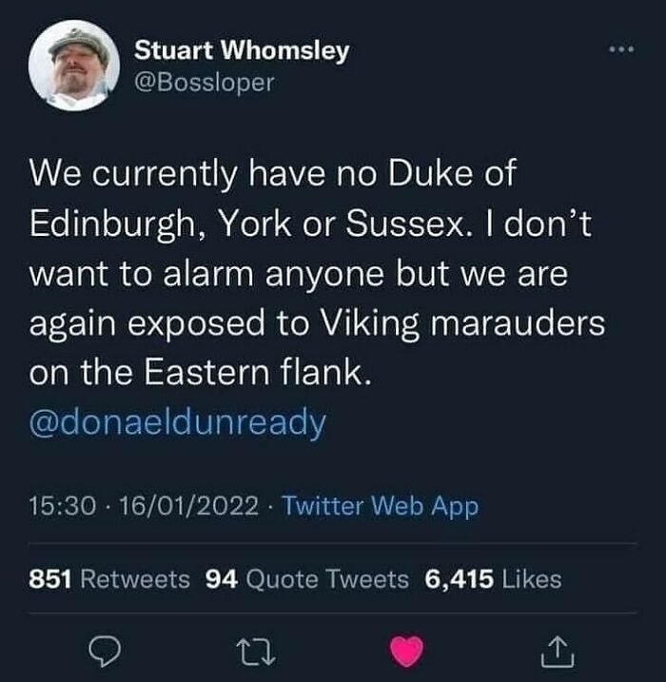Retweet using the arrows icon

[255, 652]
